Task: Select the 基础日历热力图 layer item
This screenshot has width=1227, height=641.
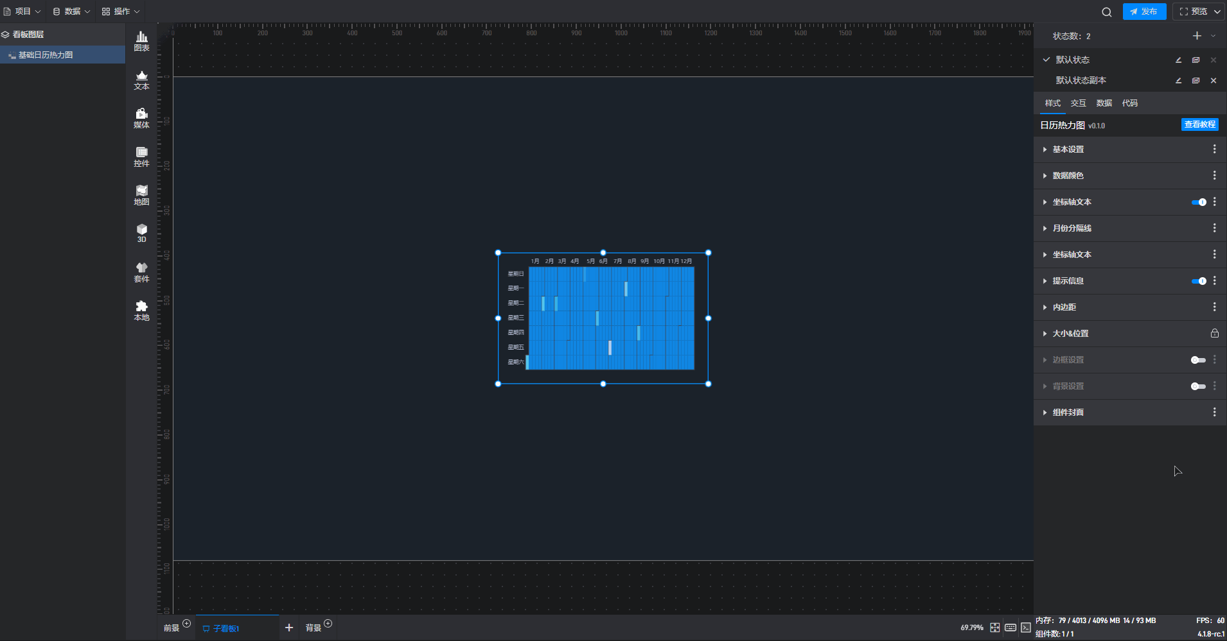Action: click(62, 55)
